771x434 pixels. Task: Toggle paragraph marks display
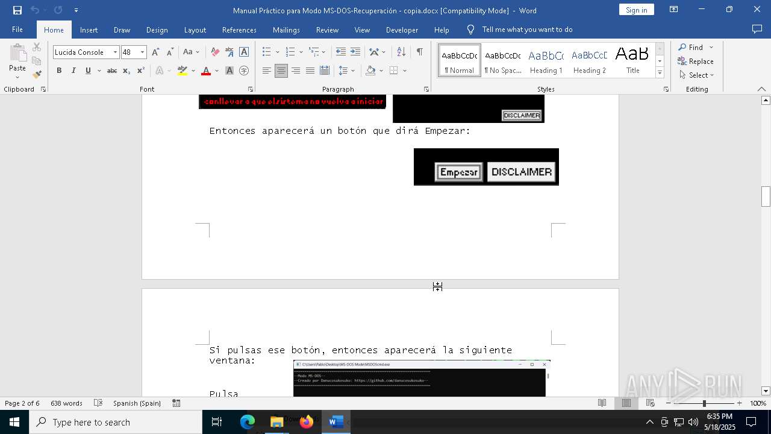pyautogui.click(x=419, y=52)
